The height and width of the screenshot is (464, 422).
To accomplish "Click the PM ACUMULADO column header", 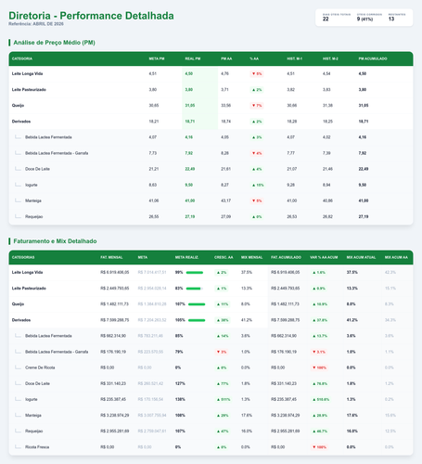I will pyautogui.click(x=373, y=58).
